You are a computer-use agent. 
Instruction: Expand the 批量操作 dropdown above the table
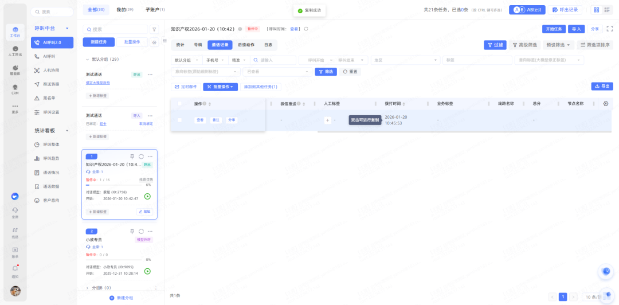[x=221, y=87]
